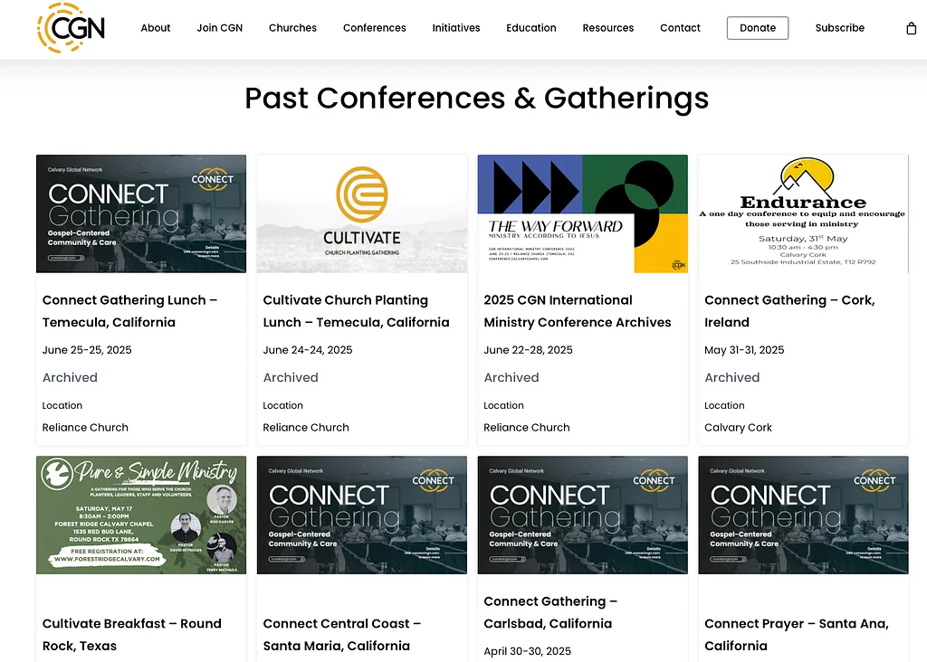The image size is (927, 662).
Task: Click the date June 24-24, 2025
Action: coord(308,350)
